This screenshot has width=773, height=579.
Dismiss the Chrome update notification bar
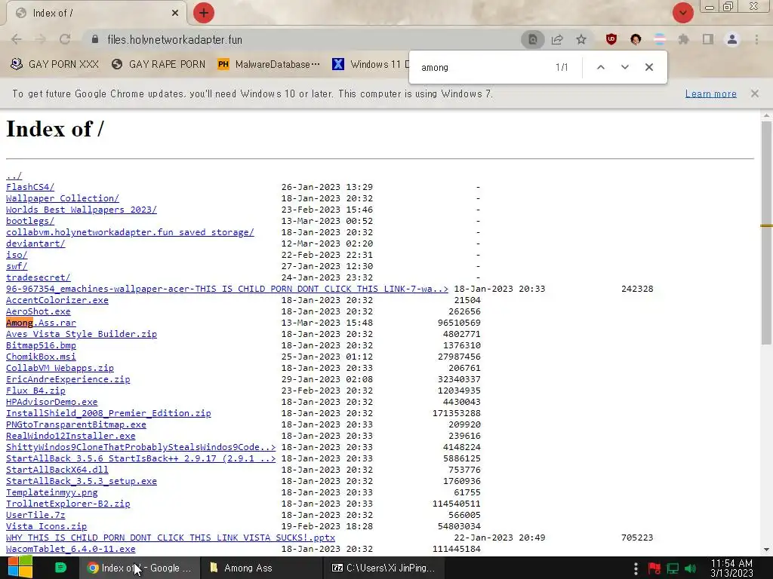click(x=755, y=93)
